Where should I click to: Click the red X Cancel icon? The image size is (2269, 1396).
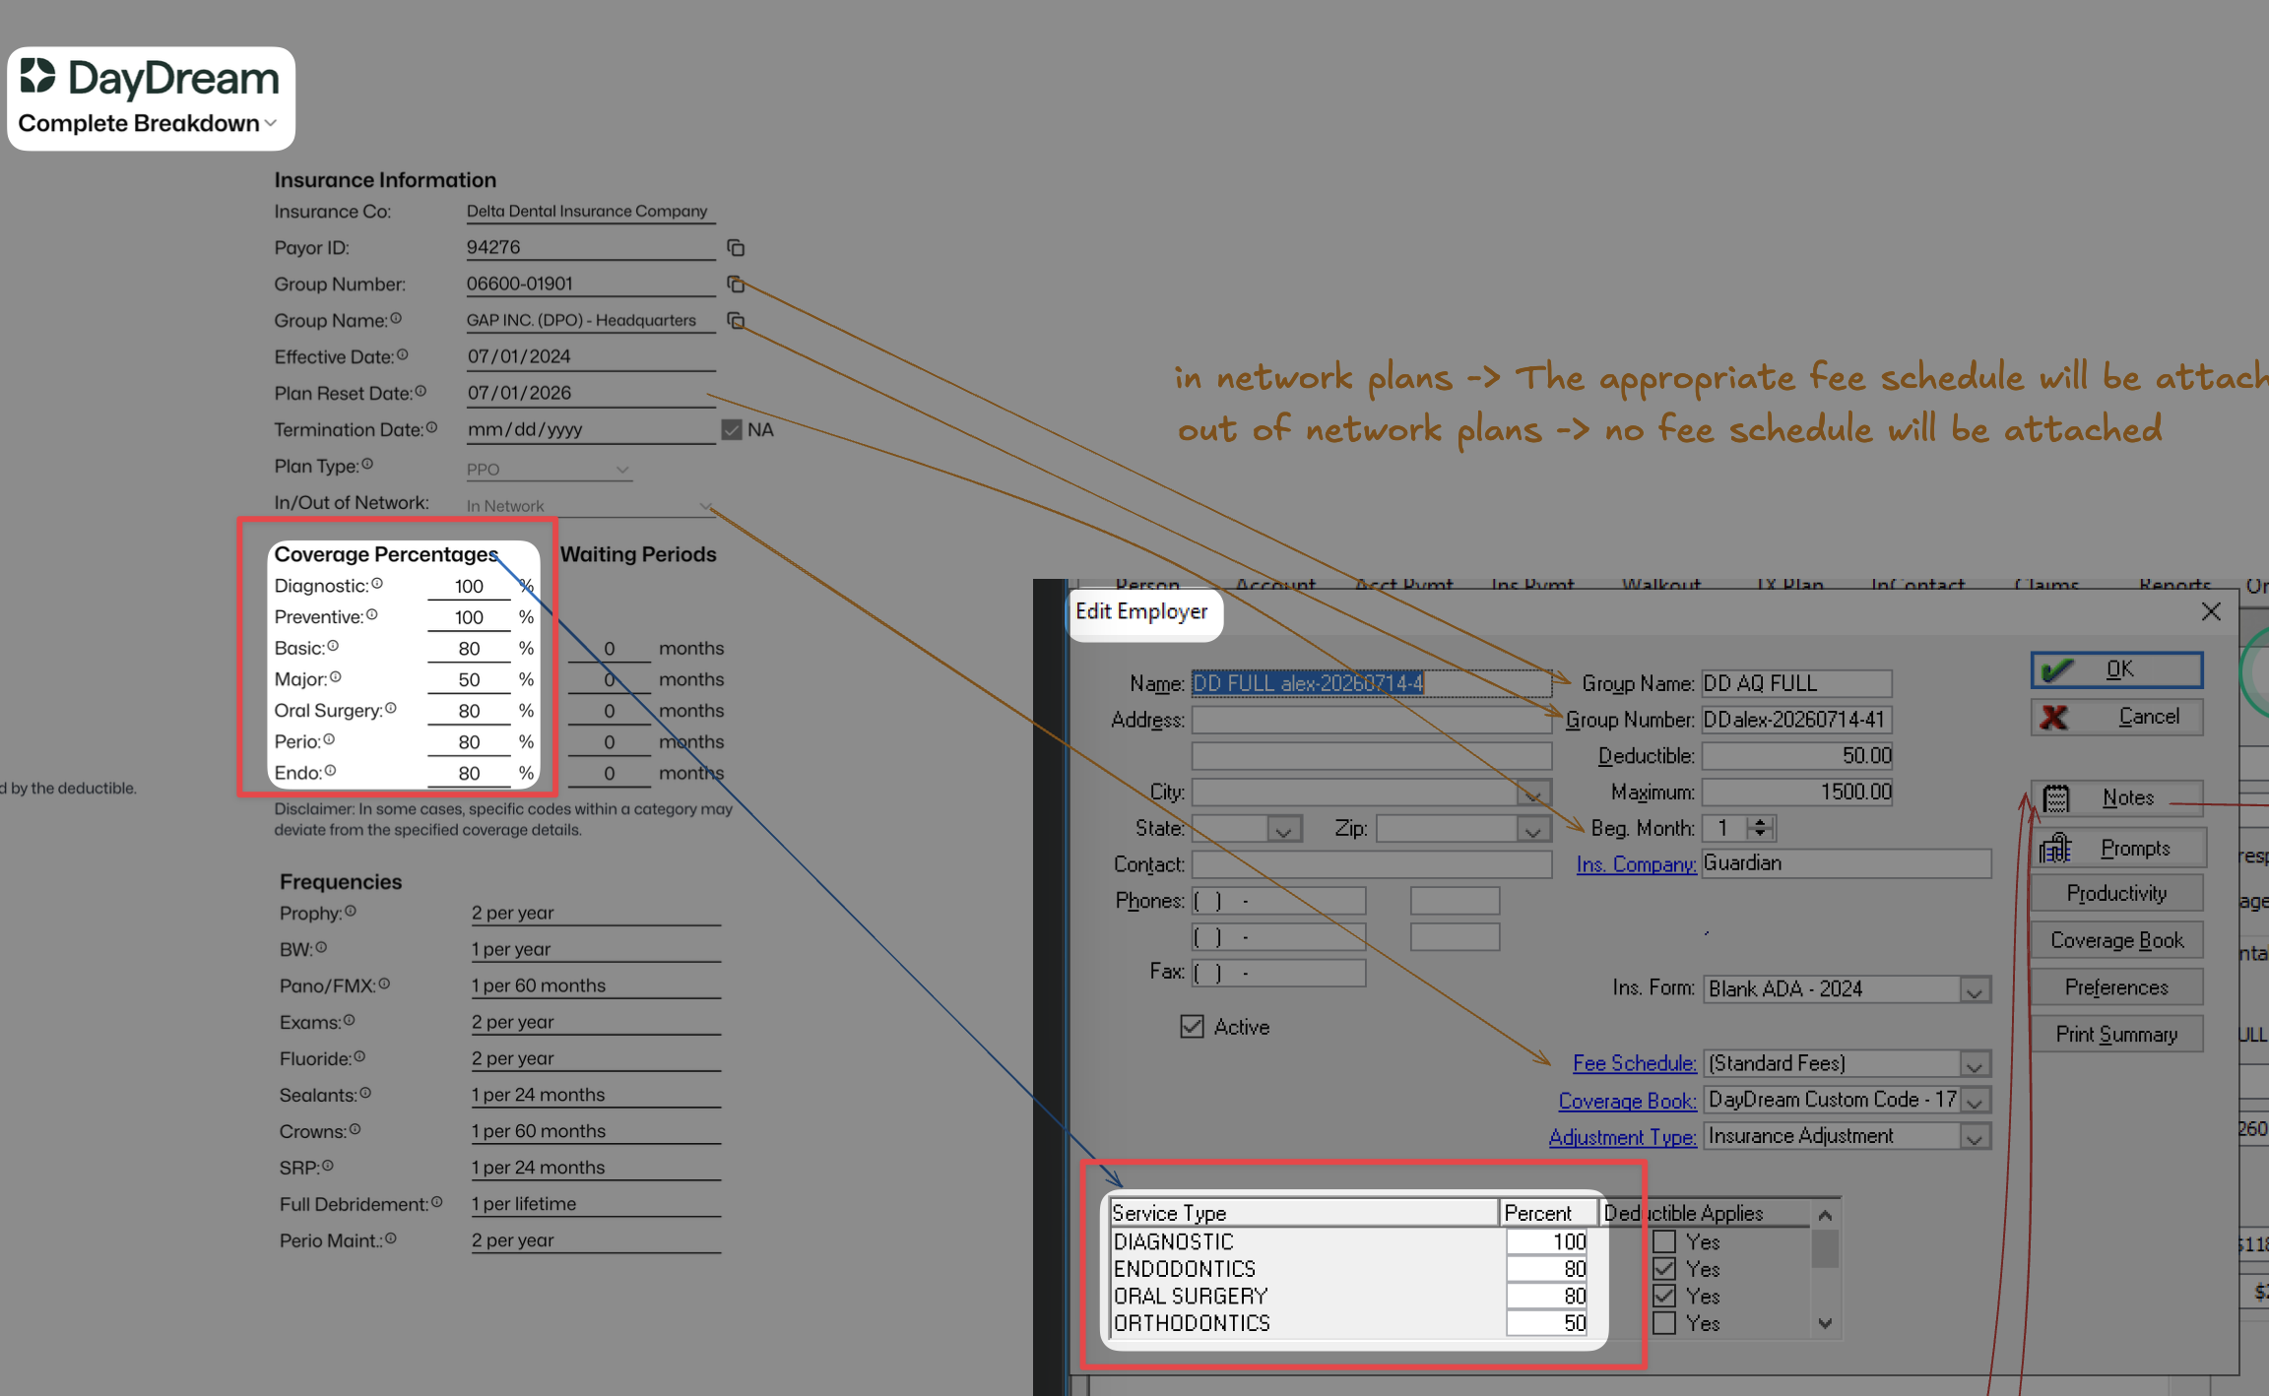click(2054, 718)
